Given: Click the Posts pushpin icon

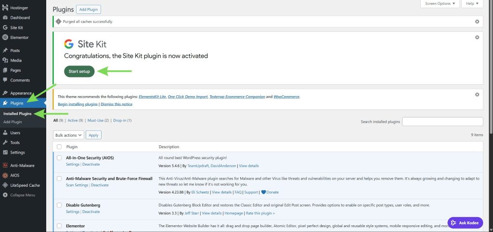Looking at the screenshot, I should click(x=5, y=50).
